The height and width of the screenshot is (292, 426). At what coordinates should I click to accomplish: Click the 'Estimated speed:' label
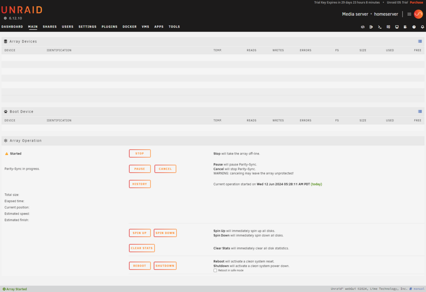[17, 214]
